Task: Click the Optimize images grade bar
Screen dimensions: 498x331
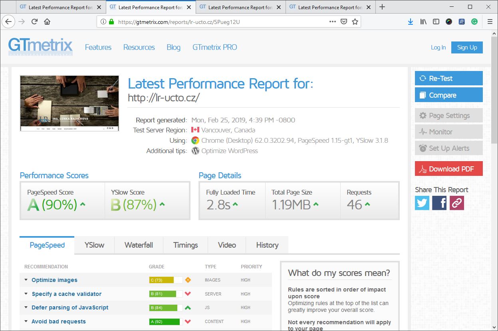Action: click(x=166, y=280)
